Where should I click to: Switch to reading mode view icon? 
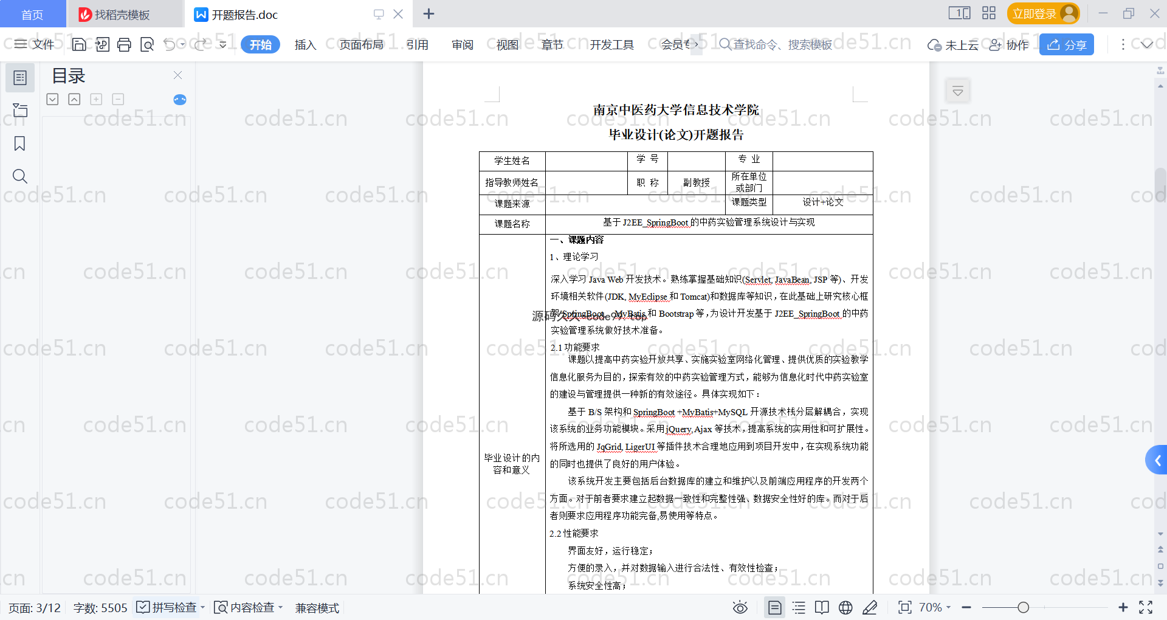pos(822,608)
